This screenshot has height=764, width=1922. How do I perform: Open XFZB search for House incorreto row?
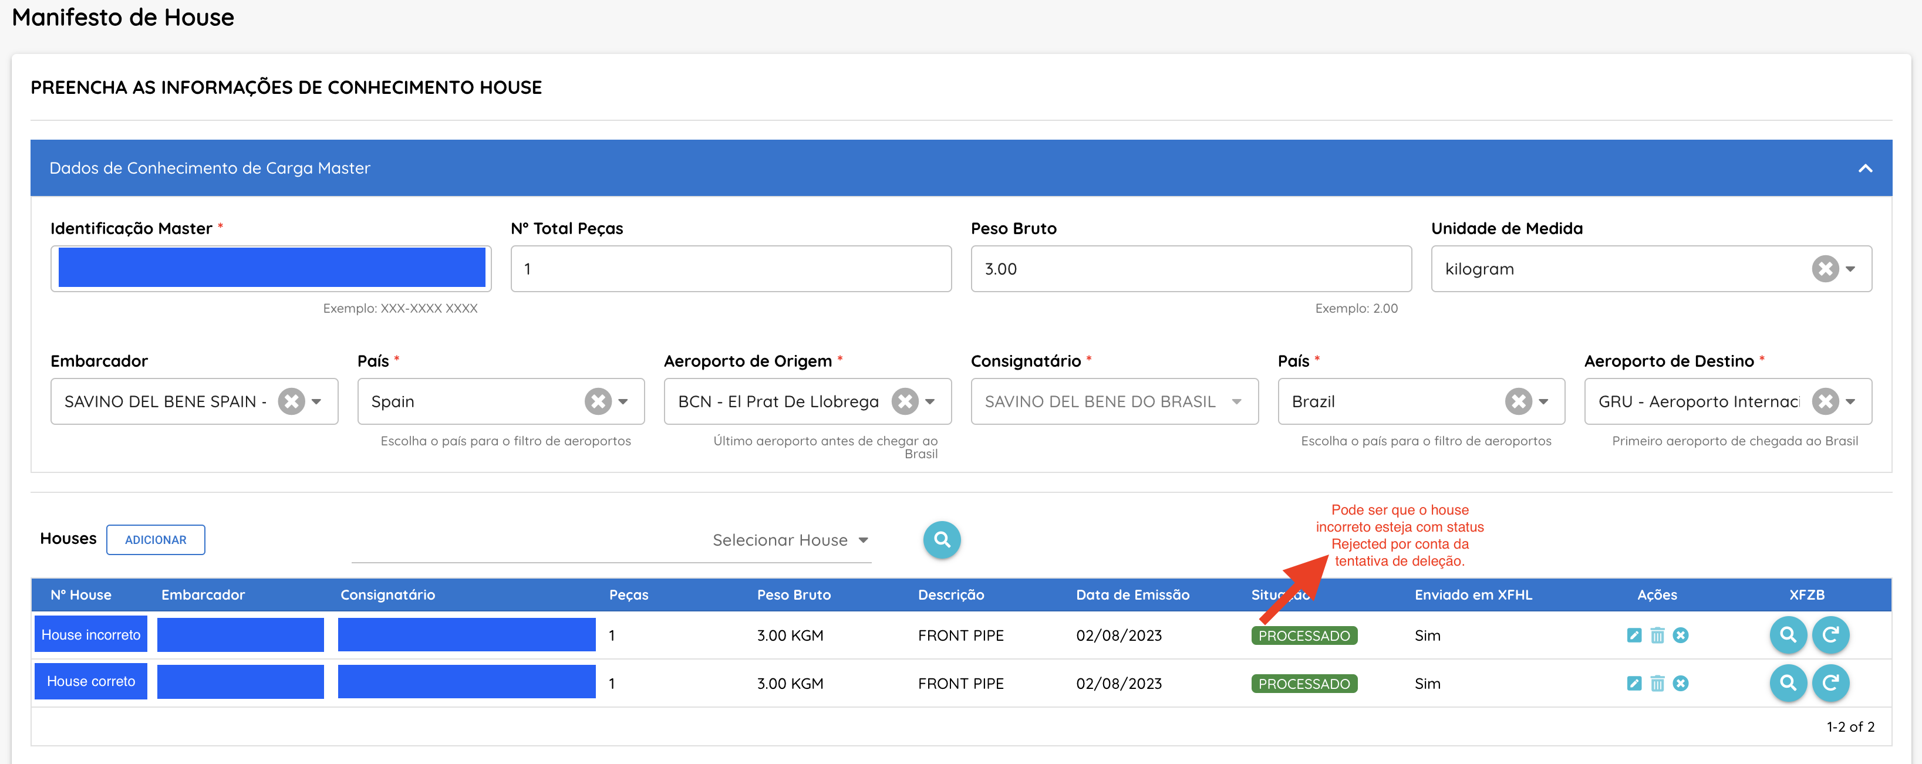pos(1788,635)
